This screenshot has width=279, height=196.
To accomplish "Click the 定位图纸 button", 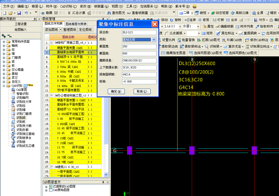I will pyautogui.click(x=85, y=30).
